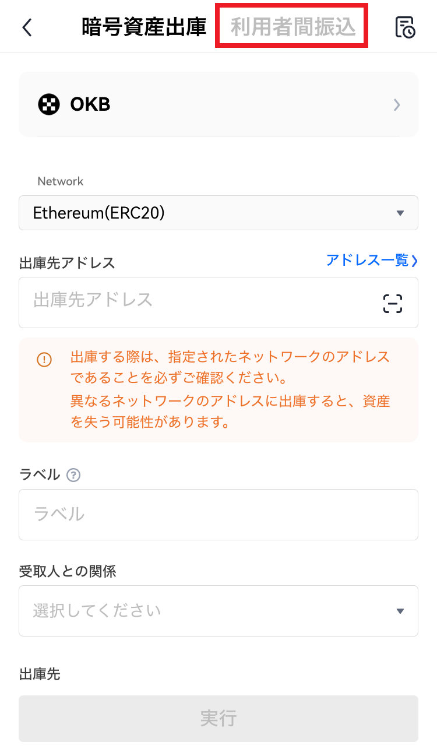Screen dimensions: 437x756
Task: Tap the ラベル help question mark icon
Action: 73,475
